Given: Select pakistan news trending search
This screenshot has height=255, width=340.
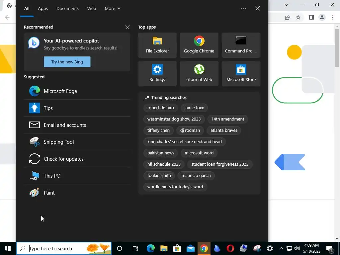Looking at the screenshot, I should (x=161, y=153).
